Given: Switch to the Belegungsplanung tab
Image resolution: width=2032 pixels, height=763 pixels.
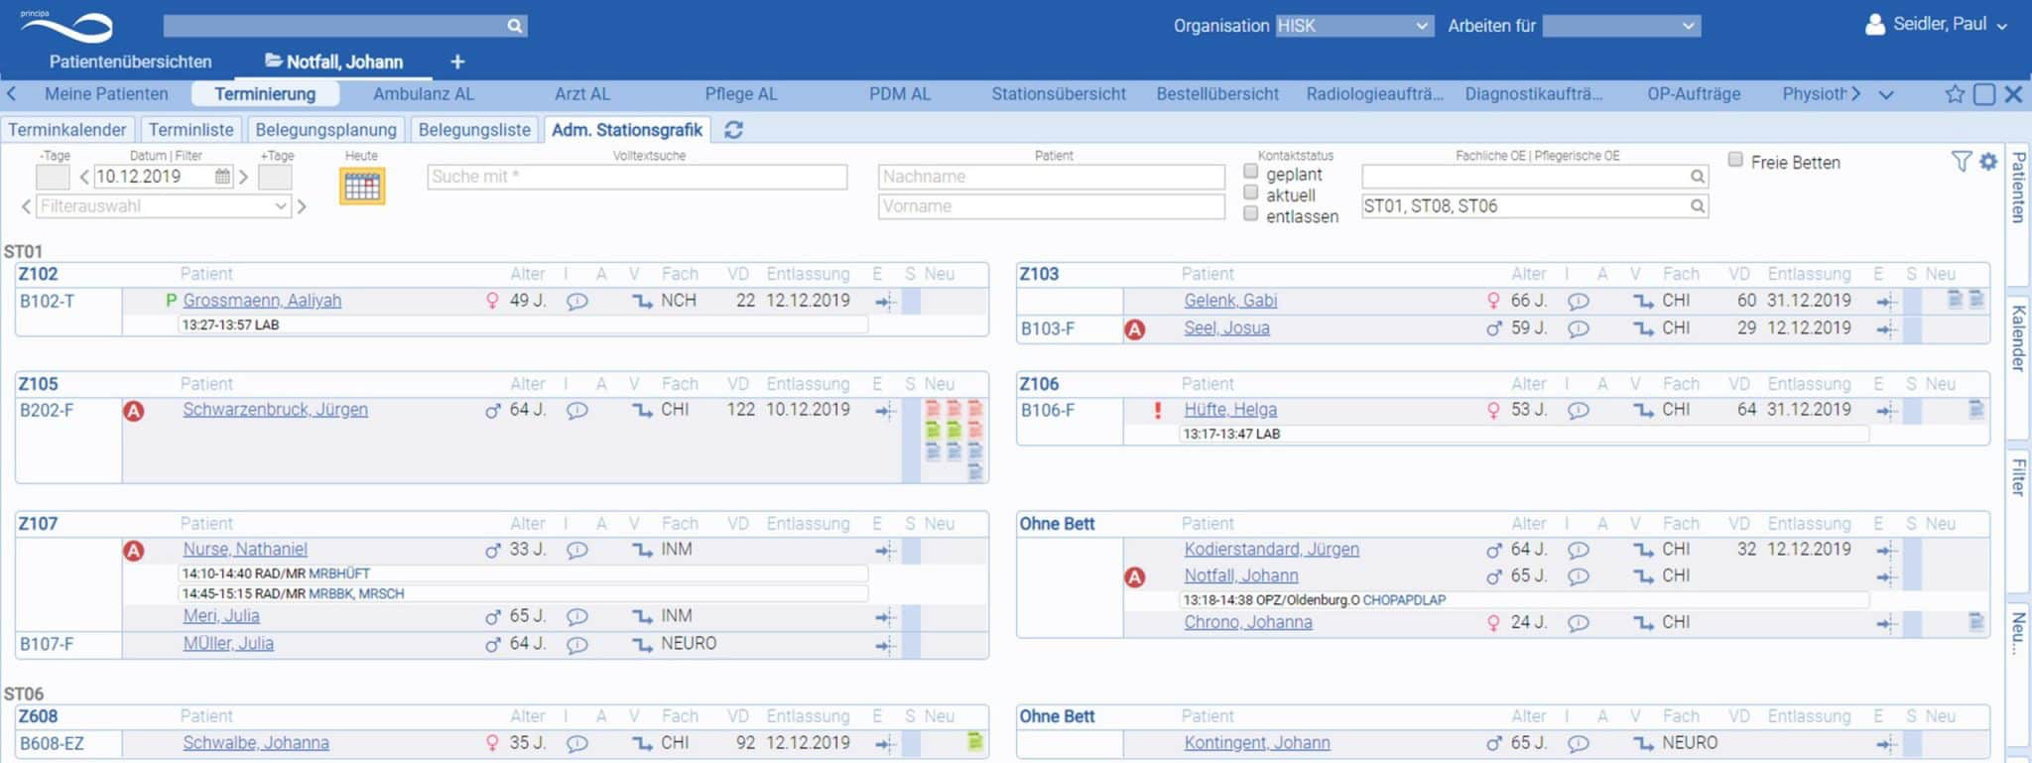Looking at the screenshot, I should 326,130.
